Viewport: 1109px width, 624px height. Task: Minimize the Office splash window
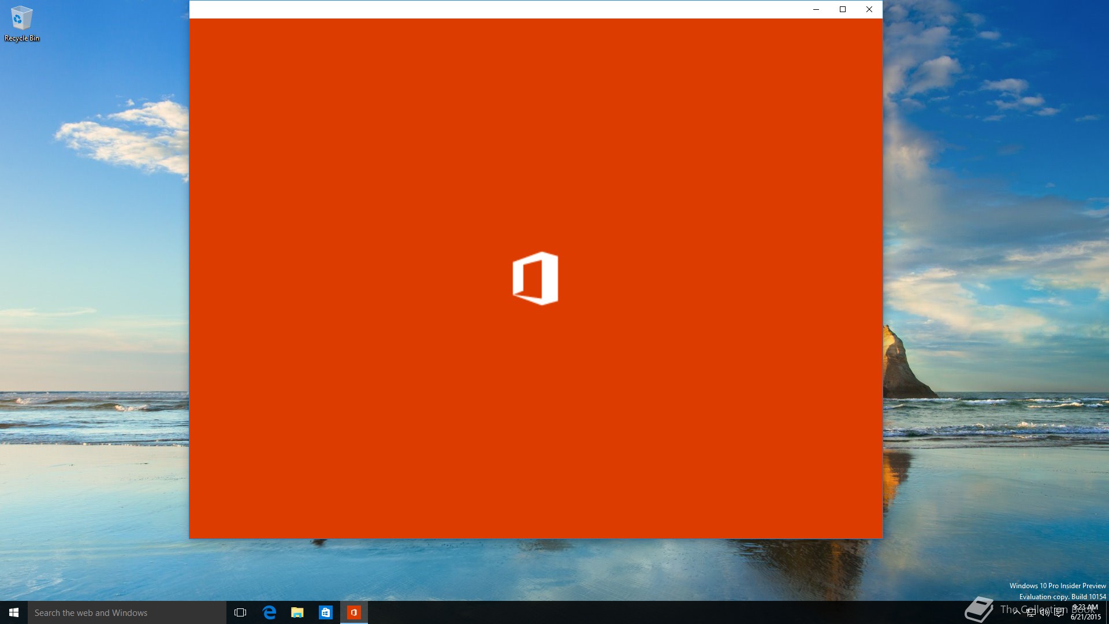[816, 9]
